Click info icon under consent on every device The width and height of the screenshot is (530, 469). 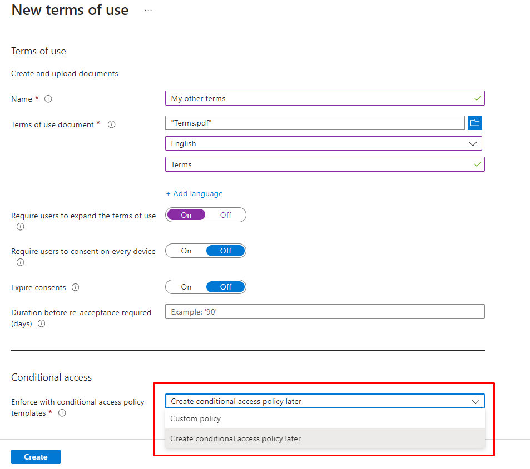point(21,262)
